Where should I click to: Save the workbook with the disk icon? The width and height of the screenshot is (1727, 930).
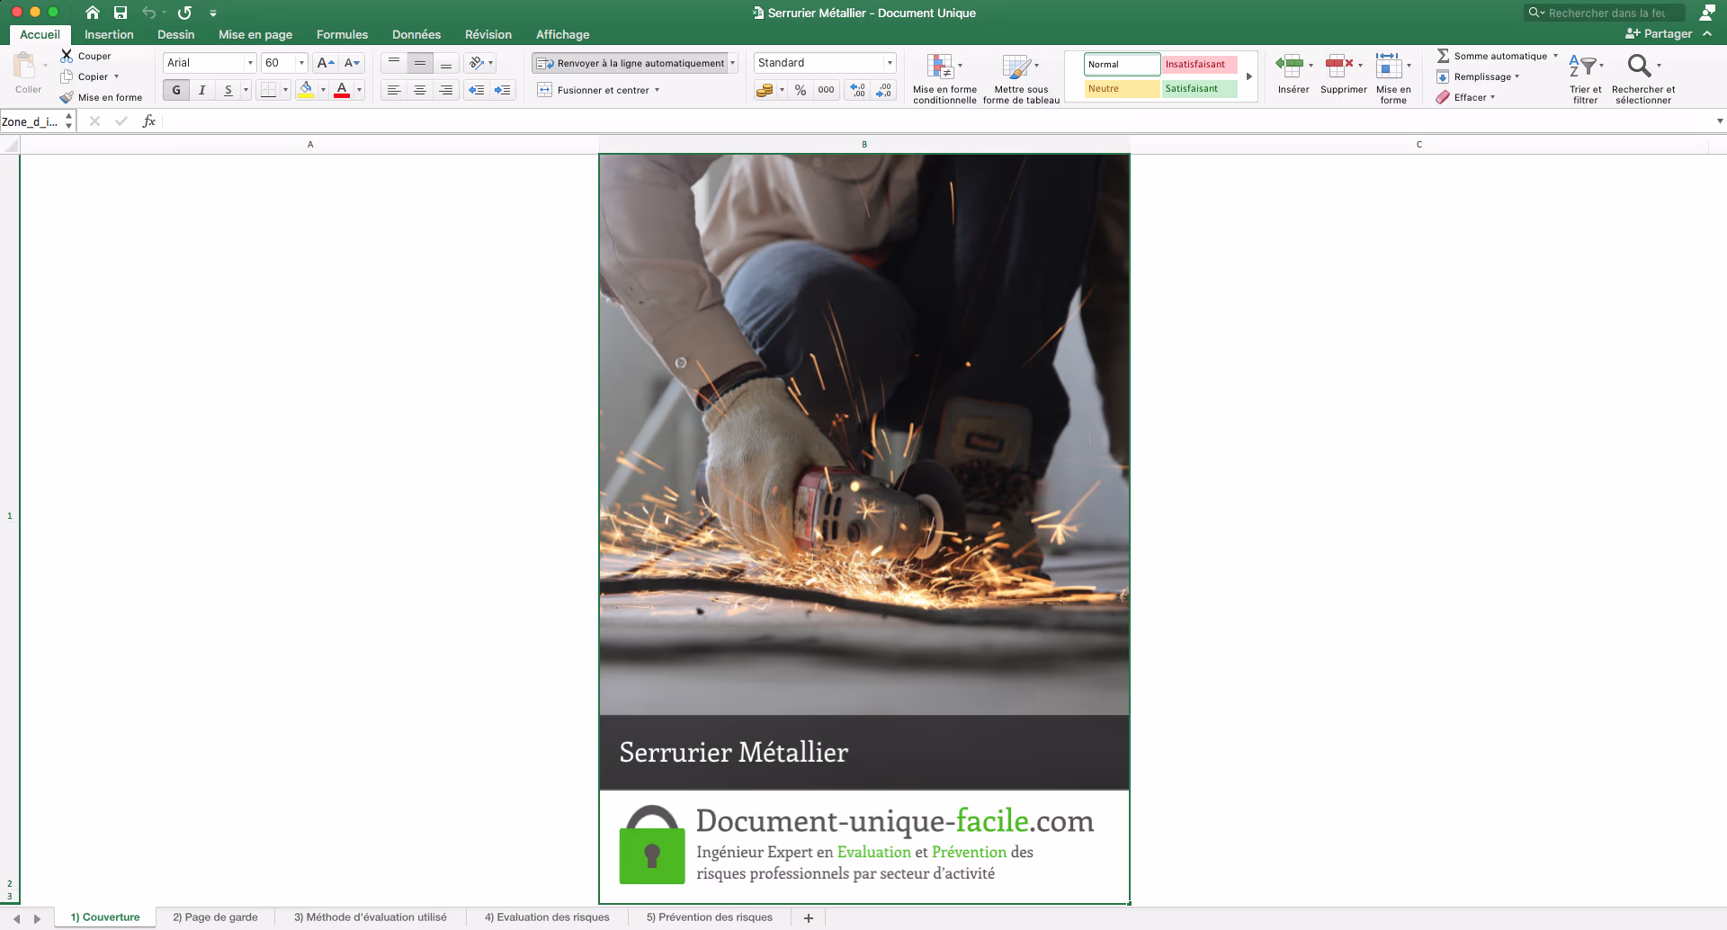[121, 13]
